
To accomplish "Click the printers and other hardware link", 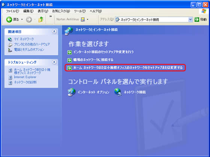I will pyautogui.click(x=32, y=44).
